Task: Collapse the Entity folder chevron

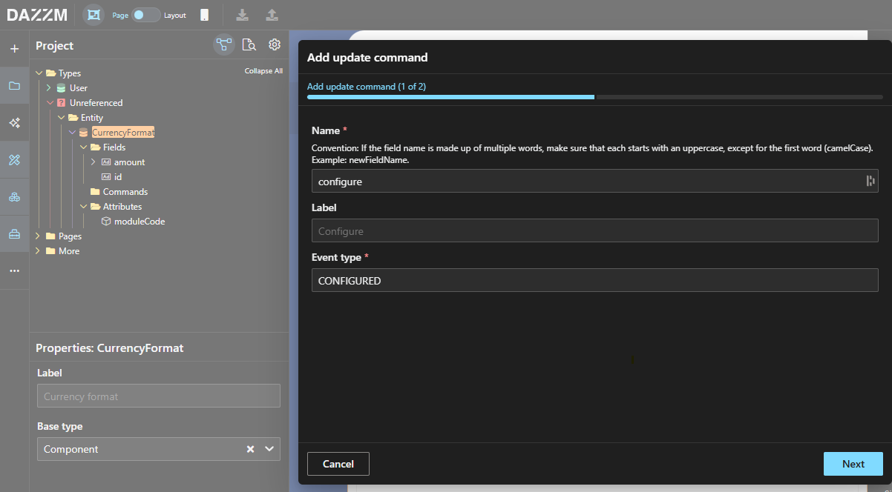Action: (x=62, y=118)
